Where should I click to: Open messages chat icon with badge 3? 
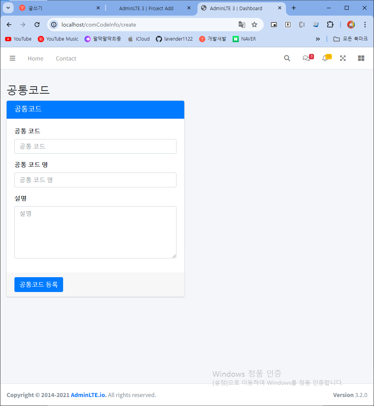[x=307, y=58]
